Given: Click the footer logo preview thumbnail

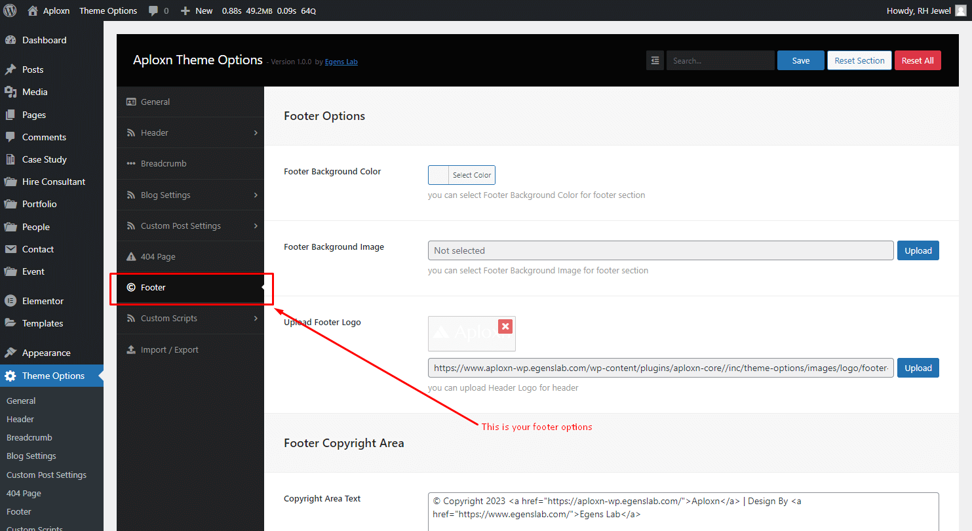Looking at the screenshot, I should coord(472,334).
